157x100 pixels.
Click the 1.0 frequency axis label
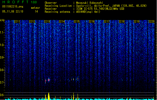(2, 45)
